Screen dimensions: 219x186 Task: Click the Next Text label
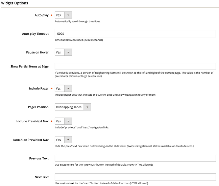(x=42, y=177)
